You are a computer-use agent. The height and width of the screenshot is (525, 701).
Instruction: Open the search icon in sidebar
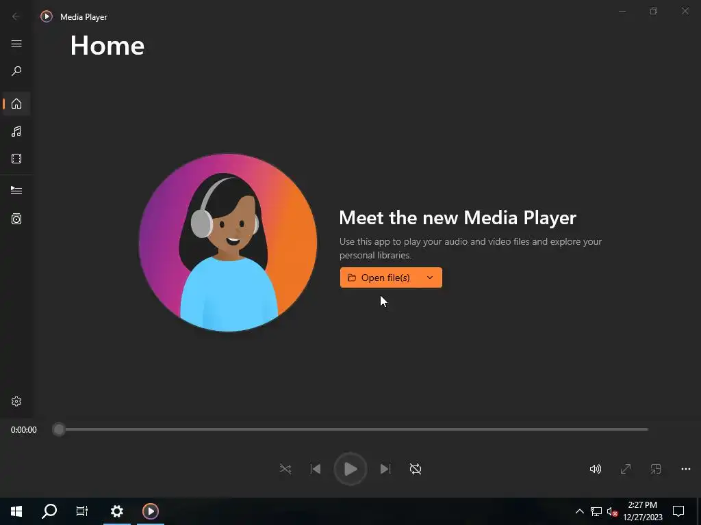(x=16, y=71)
